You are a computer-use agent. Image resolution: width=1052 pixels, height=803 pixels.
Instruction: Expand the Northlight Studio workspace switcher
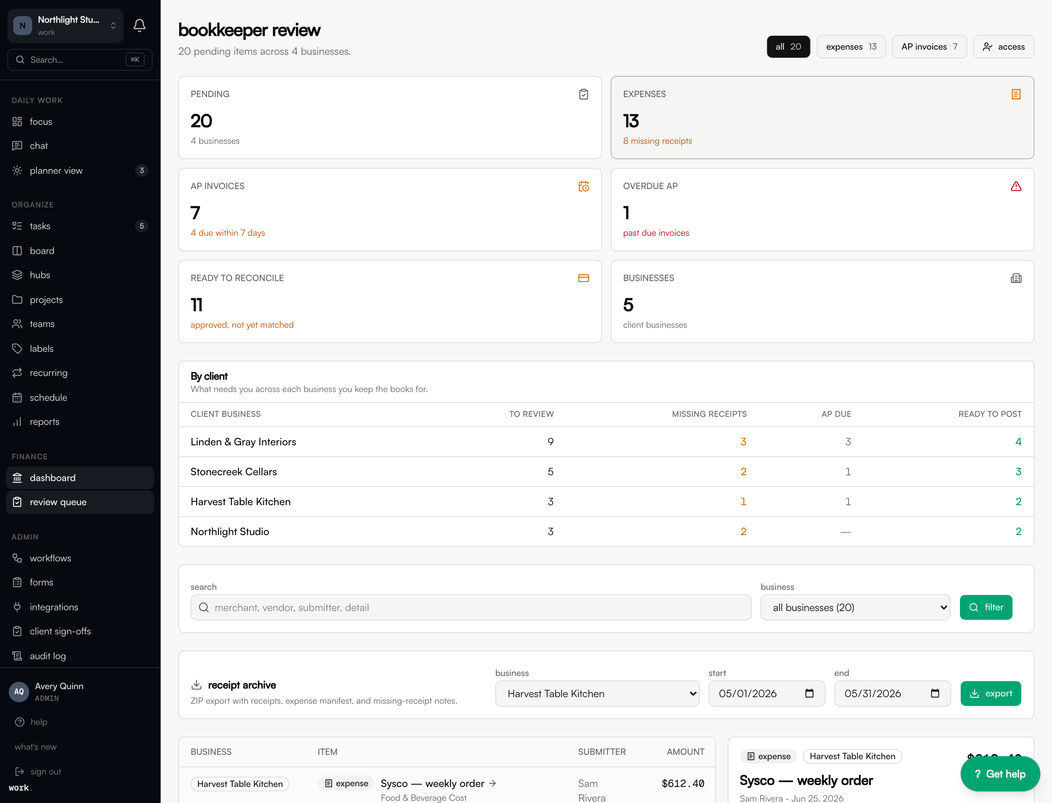(x=65, y=26)
